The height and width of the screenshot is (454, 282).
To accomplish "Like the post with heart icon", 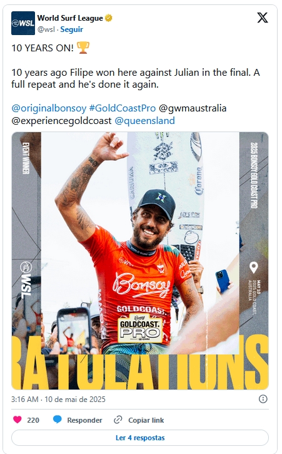I will point(18,420).
